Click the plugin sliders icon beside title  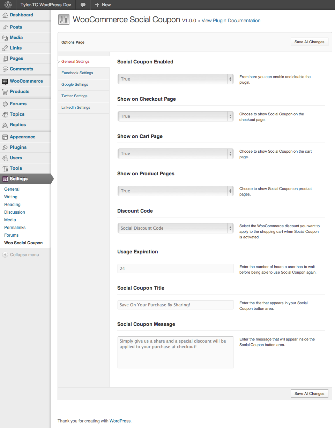coord(64,20)
